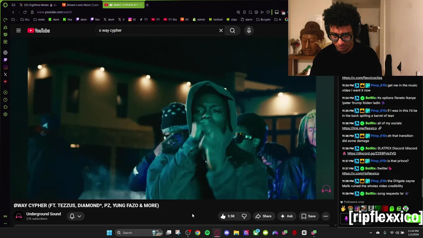Open the Ask AI button
Viewport: 423px width, 238px height.
point(287,216)
